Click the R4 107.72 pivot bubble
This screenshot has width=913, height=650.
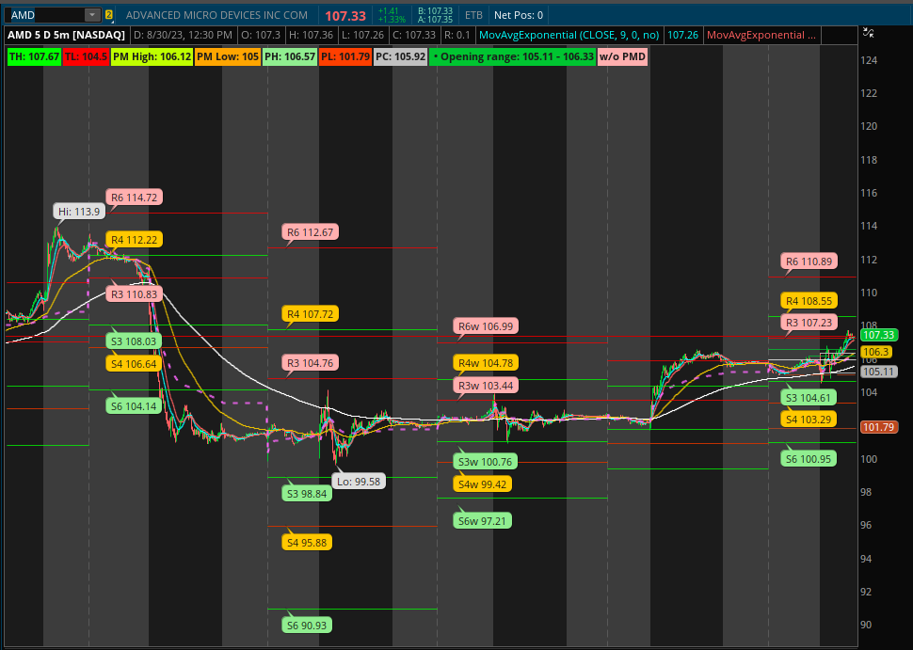coord(310,314)
